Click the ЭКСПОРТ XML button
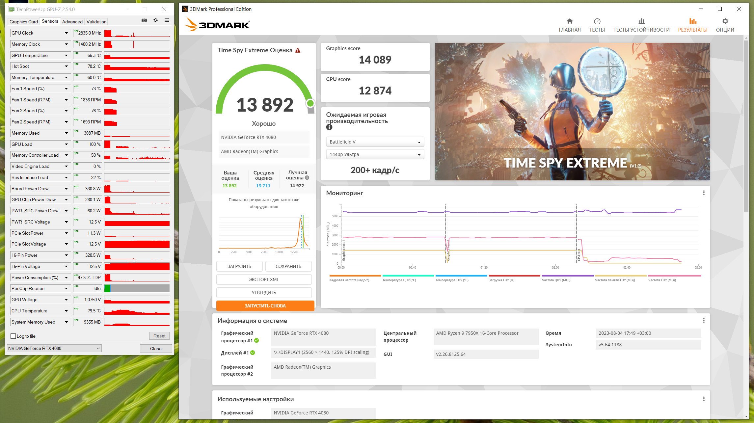The image size is (754, 423). point(264,279)
